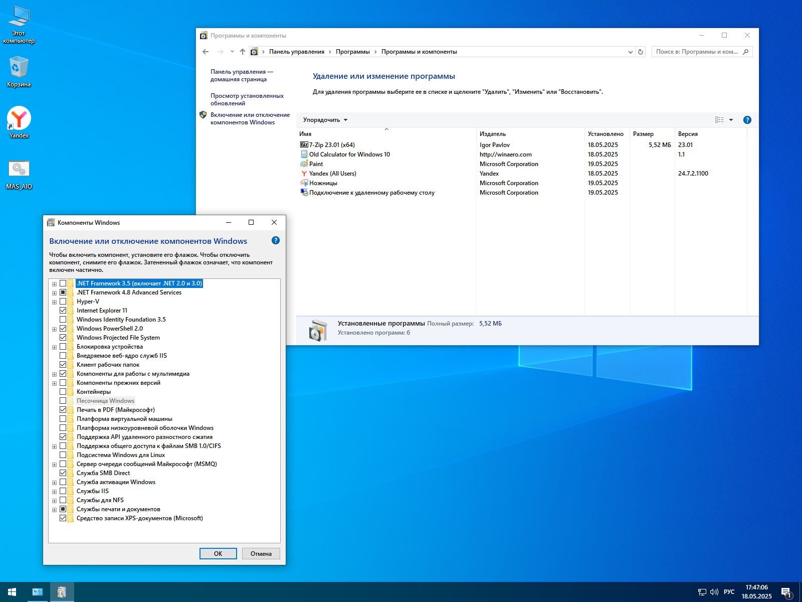Open the notification center icon

(786, 592)
